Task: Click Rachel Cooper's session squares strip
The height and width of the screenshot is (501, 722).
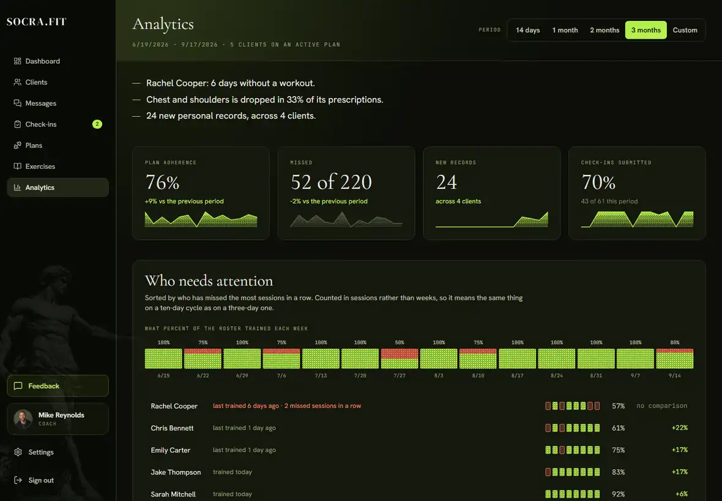Action: pyautogui.click(x=572, y=406)
